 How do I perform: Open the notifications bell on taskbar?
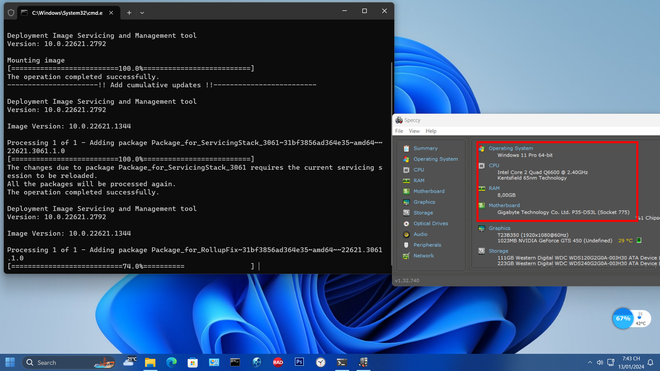pyautogui.click(x=650, y=362)
